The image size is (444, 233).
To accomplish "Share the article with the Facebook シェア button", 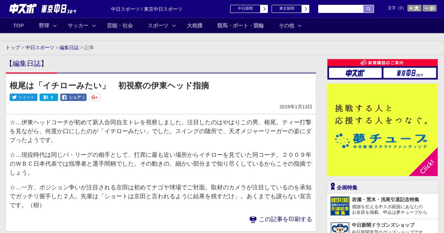I will (x=73, y=97).
